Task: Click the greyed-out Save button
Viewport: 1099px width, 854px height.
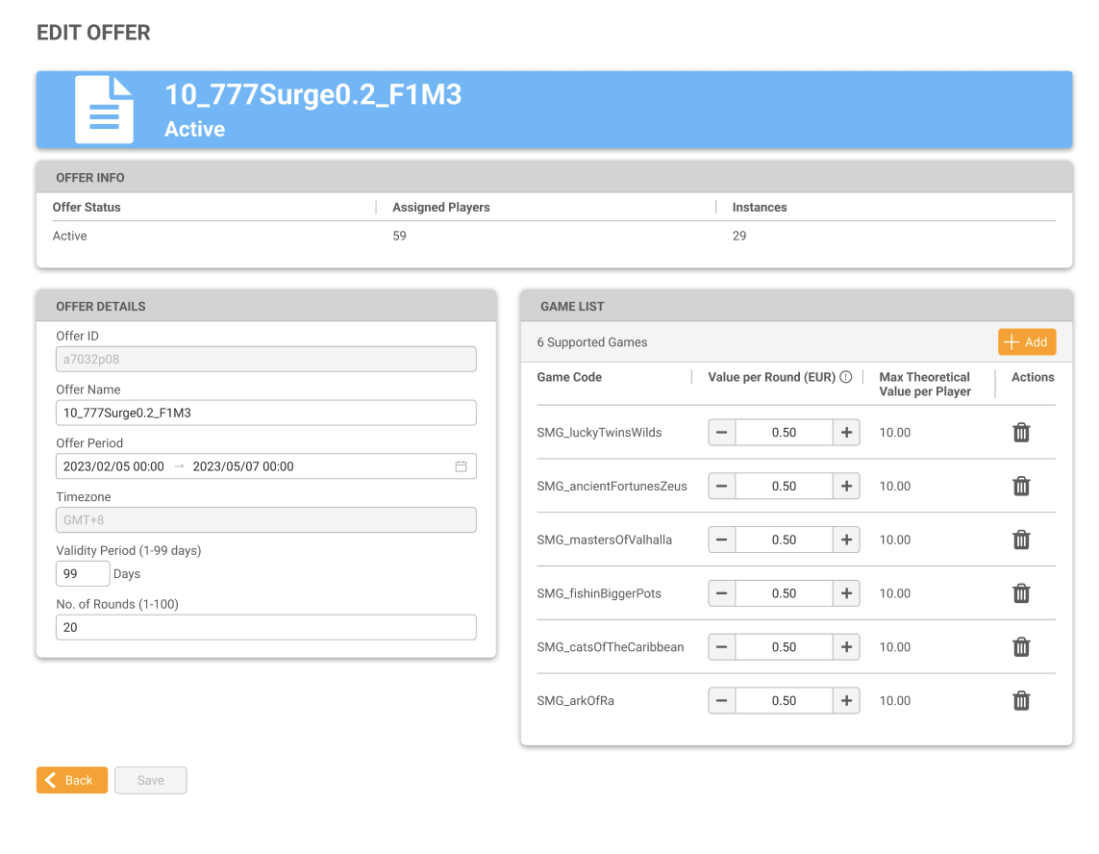Action: point(150,780)
